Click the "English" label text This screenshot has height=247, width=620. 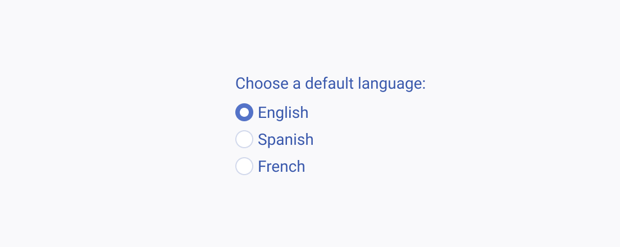283,113
